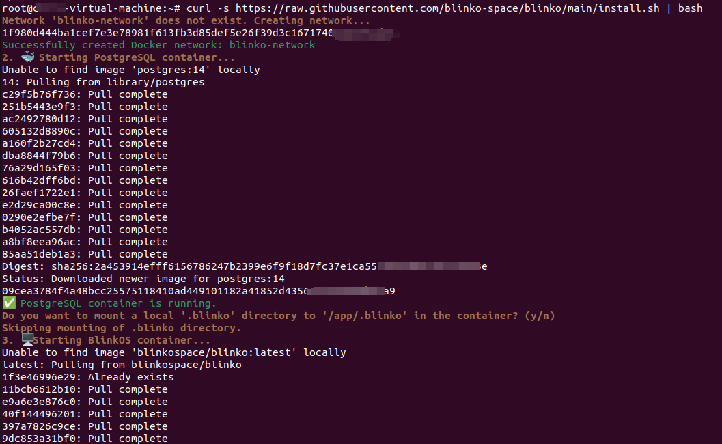Click the green check mark before PostgreSQL container
722x444 pixels.
coord(9,303)
